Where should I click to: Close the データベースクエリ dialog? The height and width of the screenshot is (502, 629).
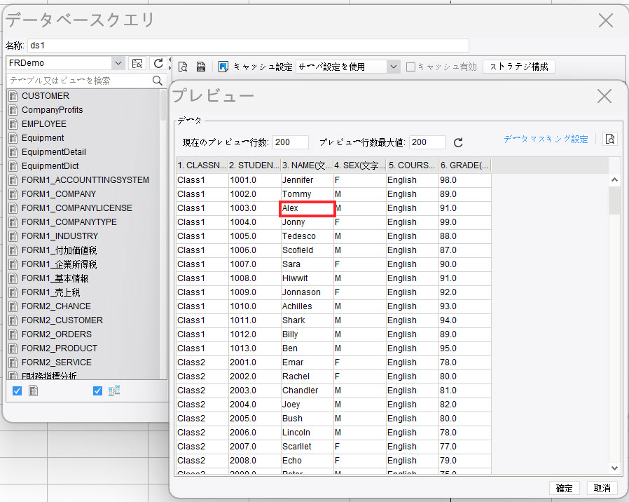tap(606, 20)
